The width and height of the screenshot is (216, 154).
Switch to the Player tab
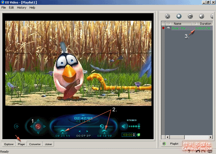[x=21, y=144]
